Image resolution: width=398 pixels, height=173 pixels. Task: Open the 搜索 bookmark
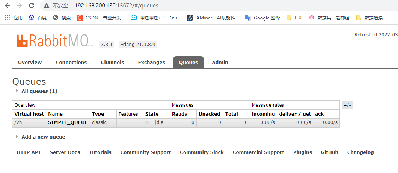coord(62,18)
